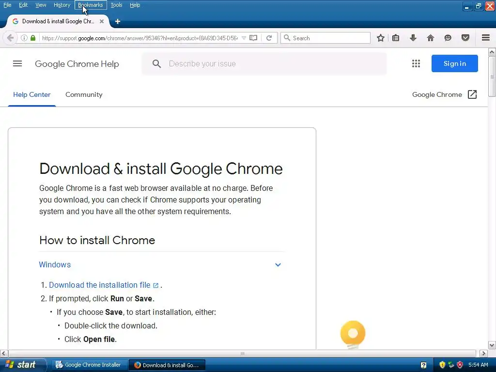
Task: Open the Google apps grid
Action: click(x=416, y=63)
